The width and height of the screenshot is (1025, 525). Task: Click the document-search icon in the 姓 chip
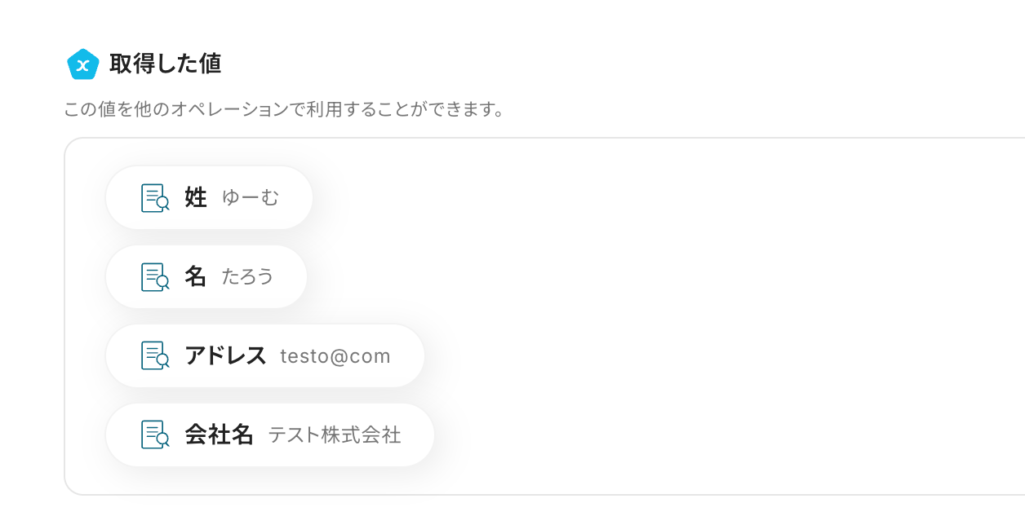click(155, 198)
